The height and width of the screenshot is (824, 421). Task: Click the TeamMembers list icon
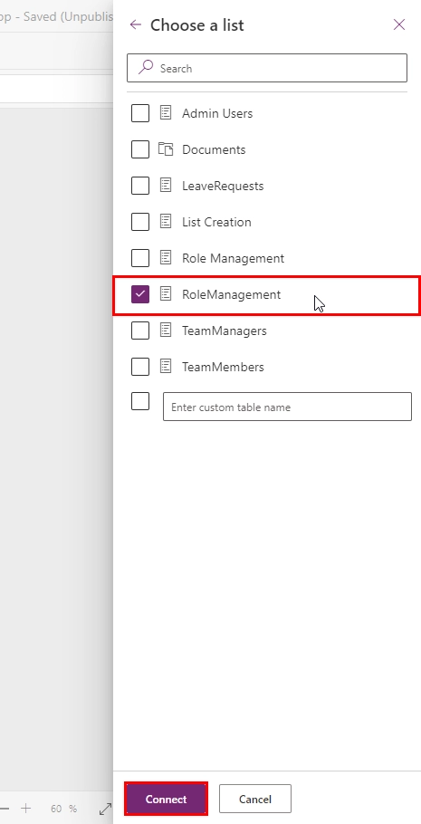[166, 367]
